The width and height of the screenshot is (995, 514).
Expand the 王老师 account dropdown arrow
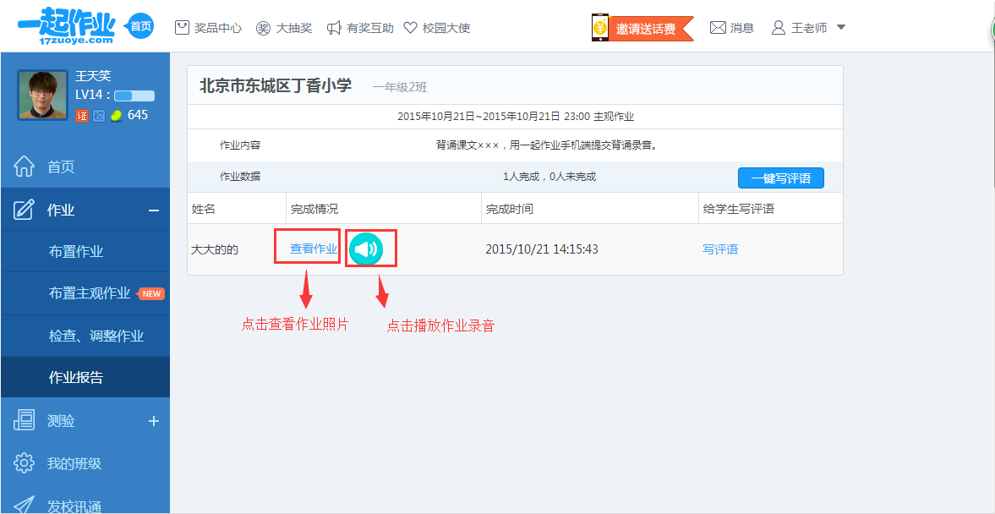841,28
